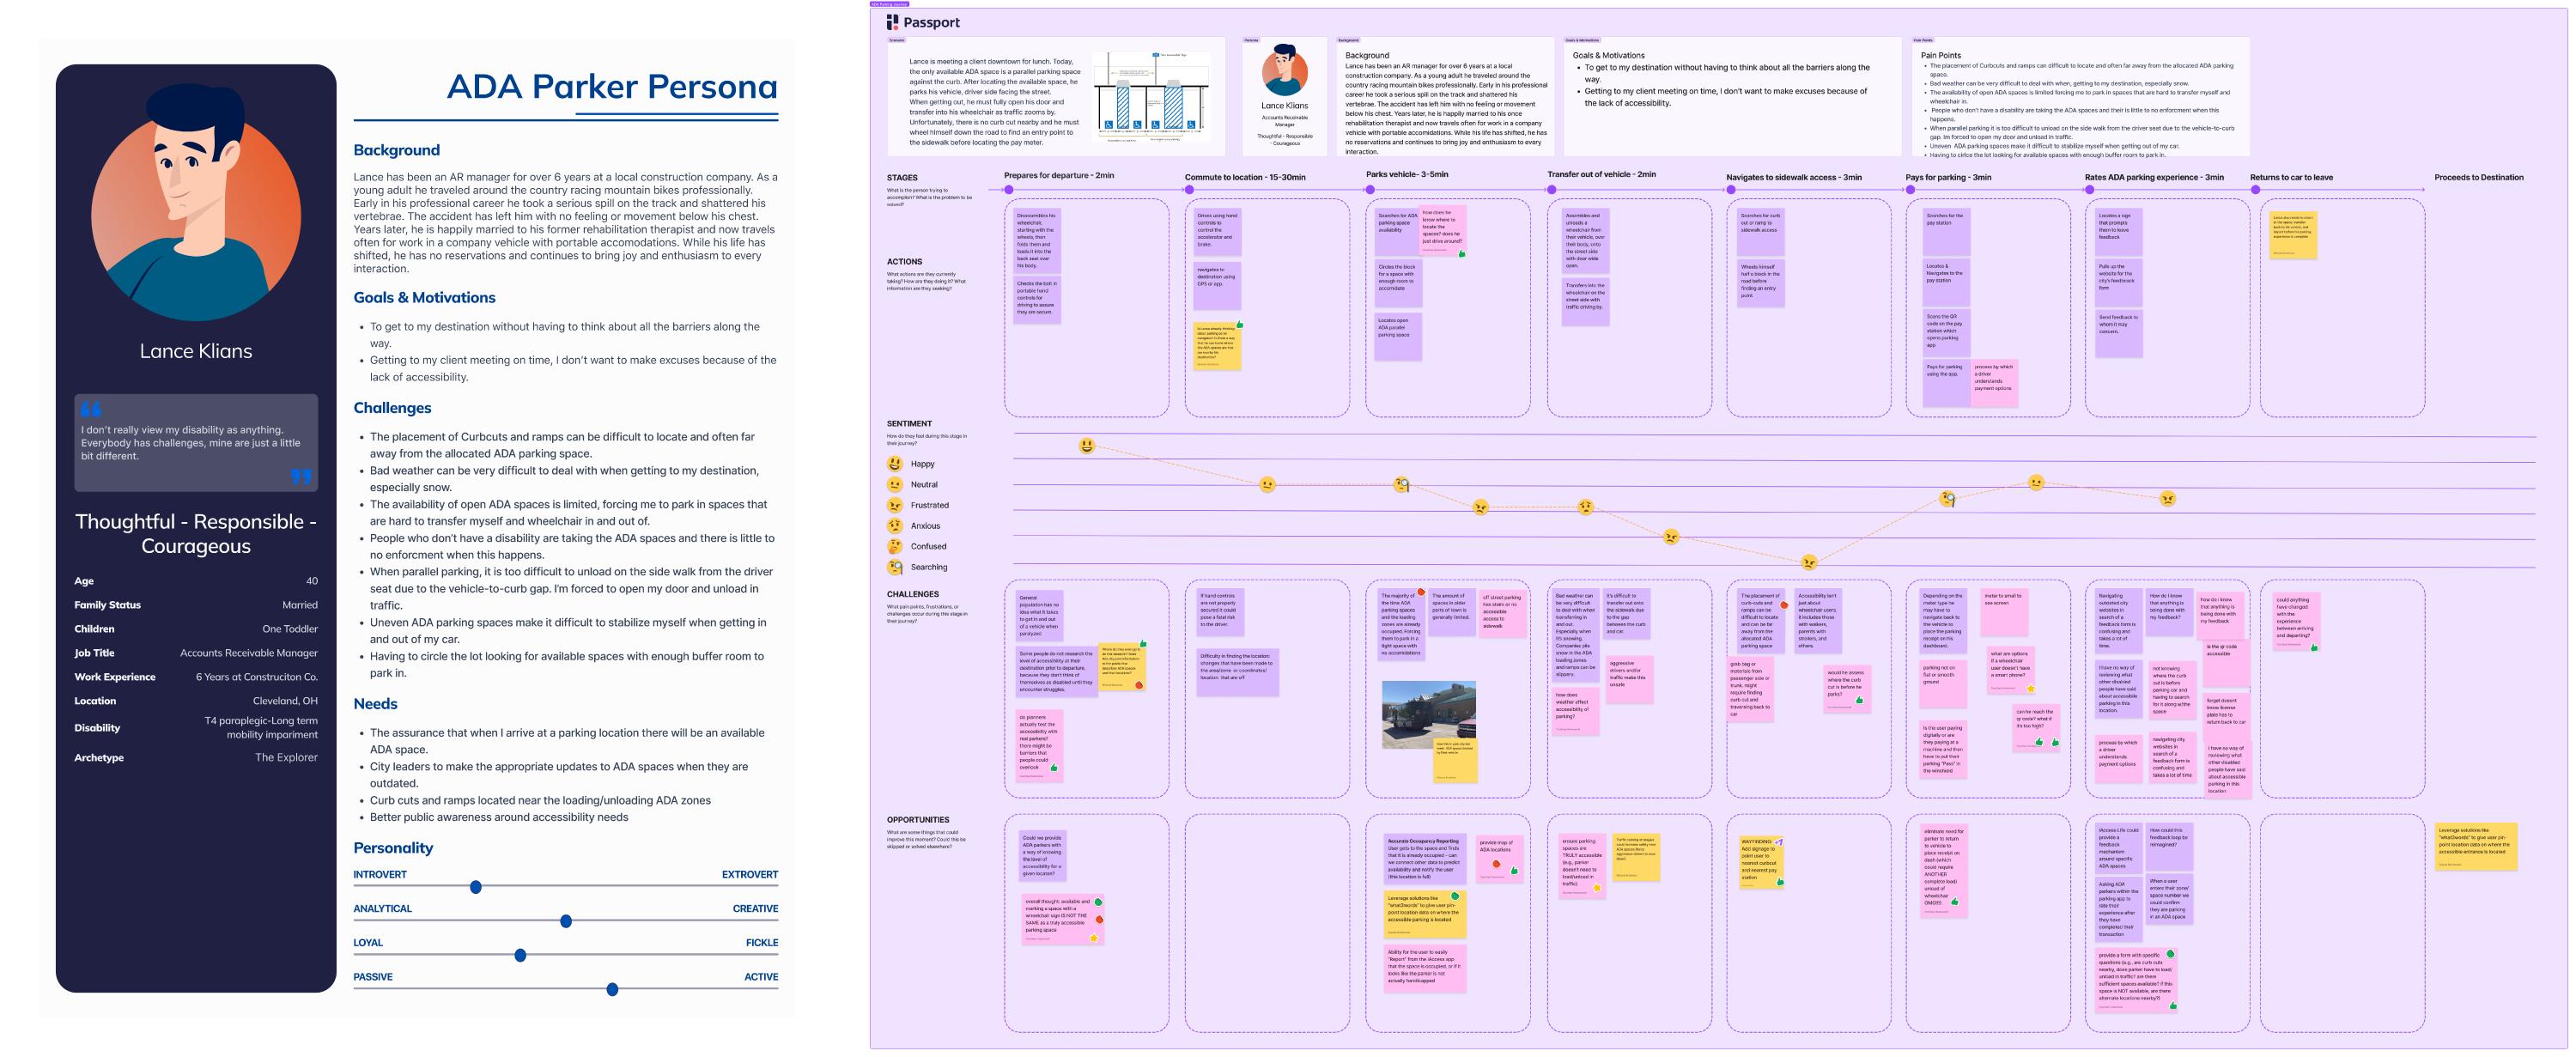Screen dimensions: 2576x1057
Task: Select the SENTIMENT row heading
Action: coord(909,424)
